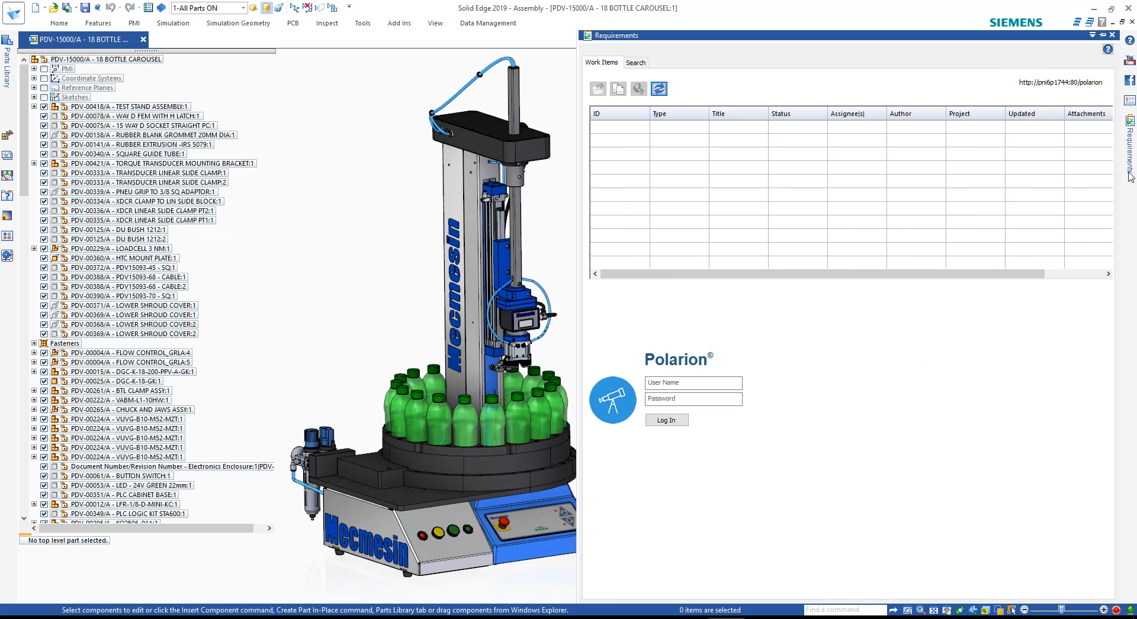Click the zoom slider handle in status bar
This screenshot has width=1137, height=619.
pyautogui.click(x=1061, y=610)
